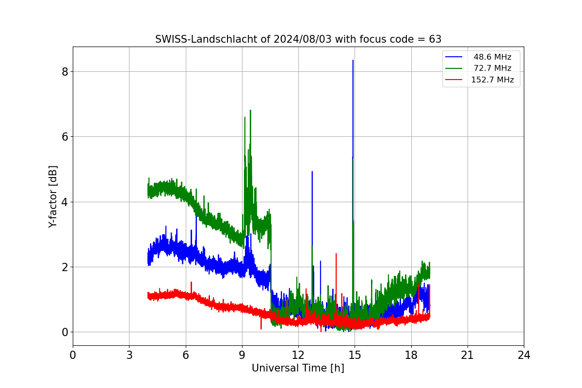Screen dimensions: 582x388
Task: Click the green 72.7 MHz peak near 9.5 h
Action: tap(250, 111)
